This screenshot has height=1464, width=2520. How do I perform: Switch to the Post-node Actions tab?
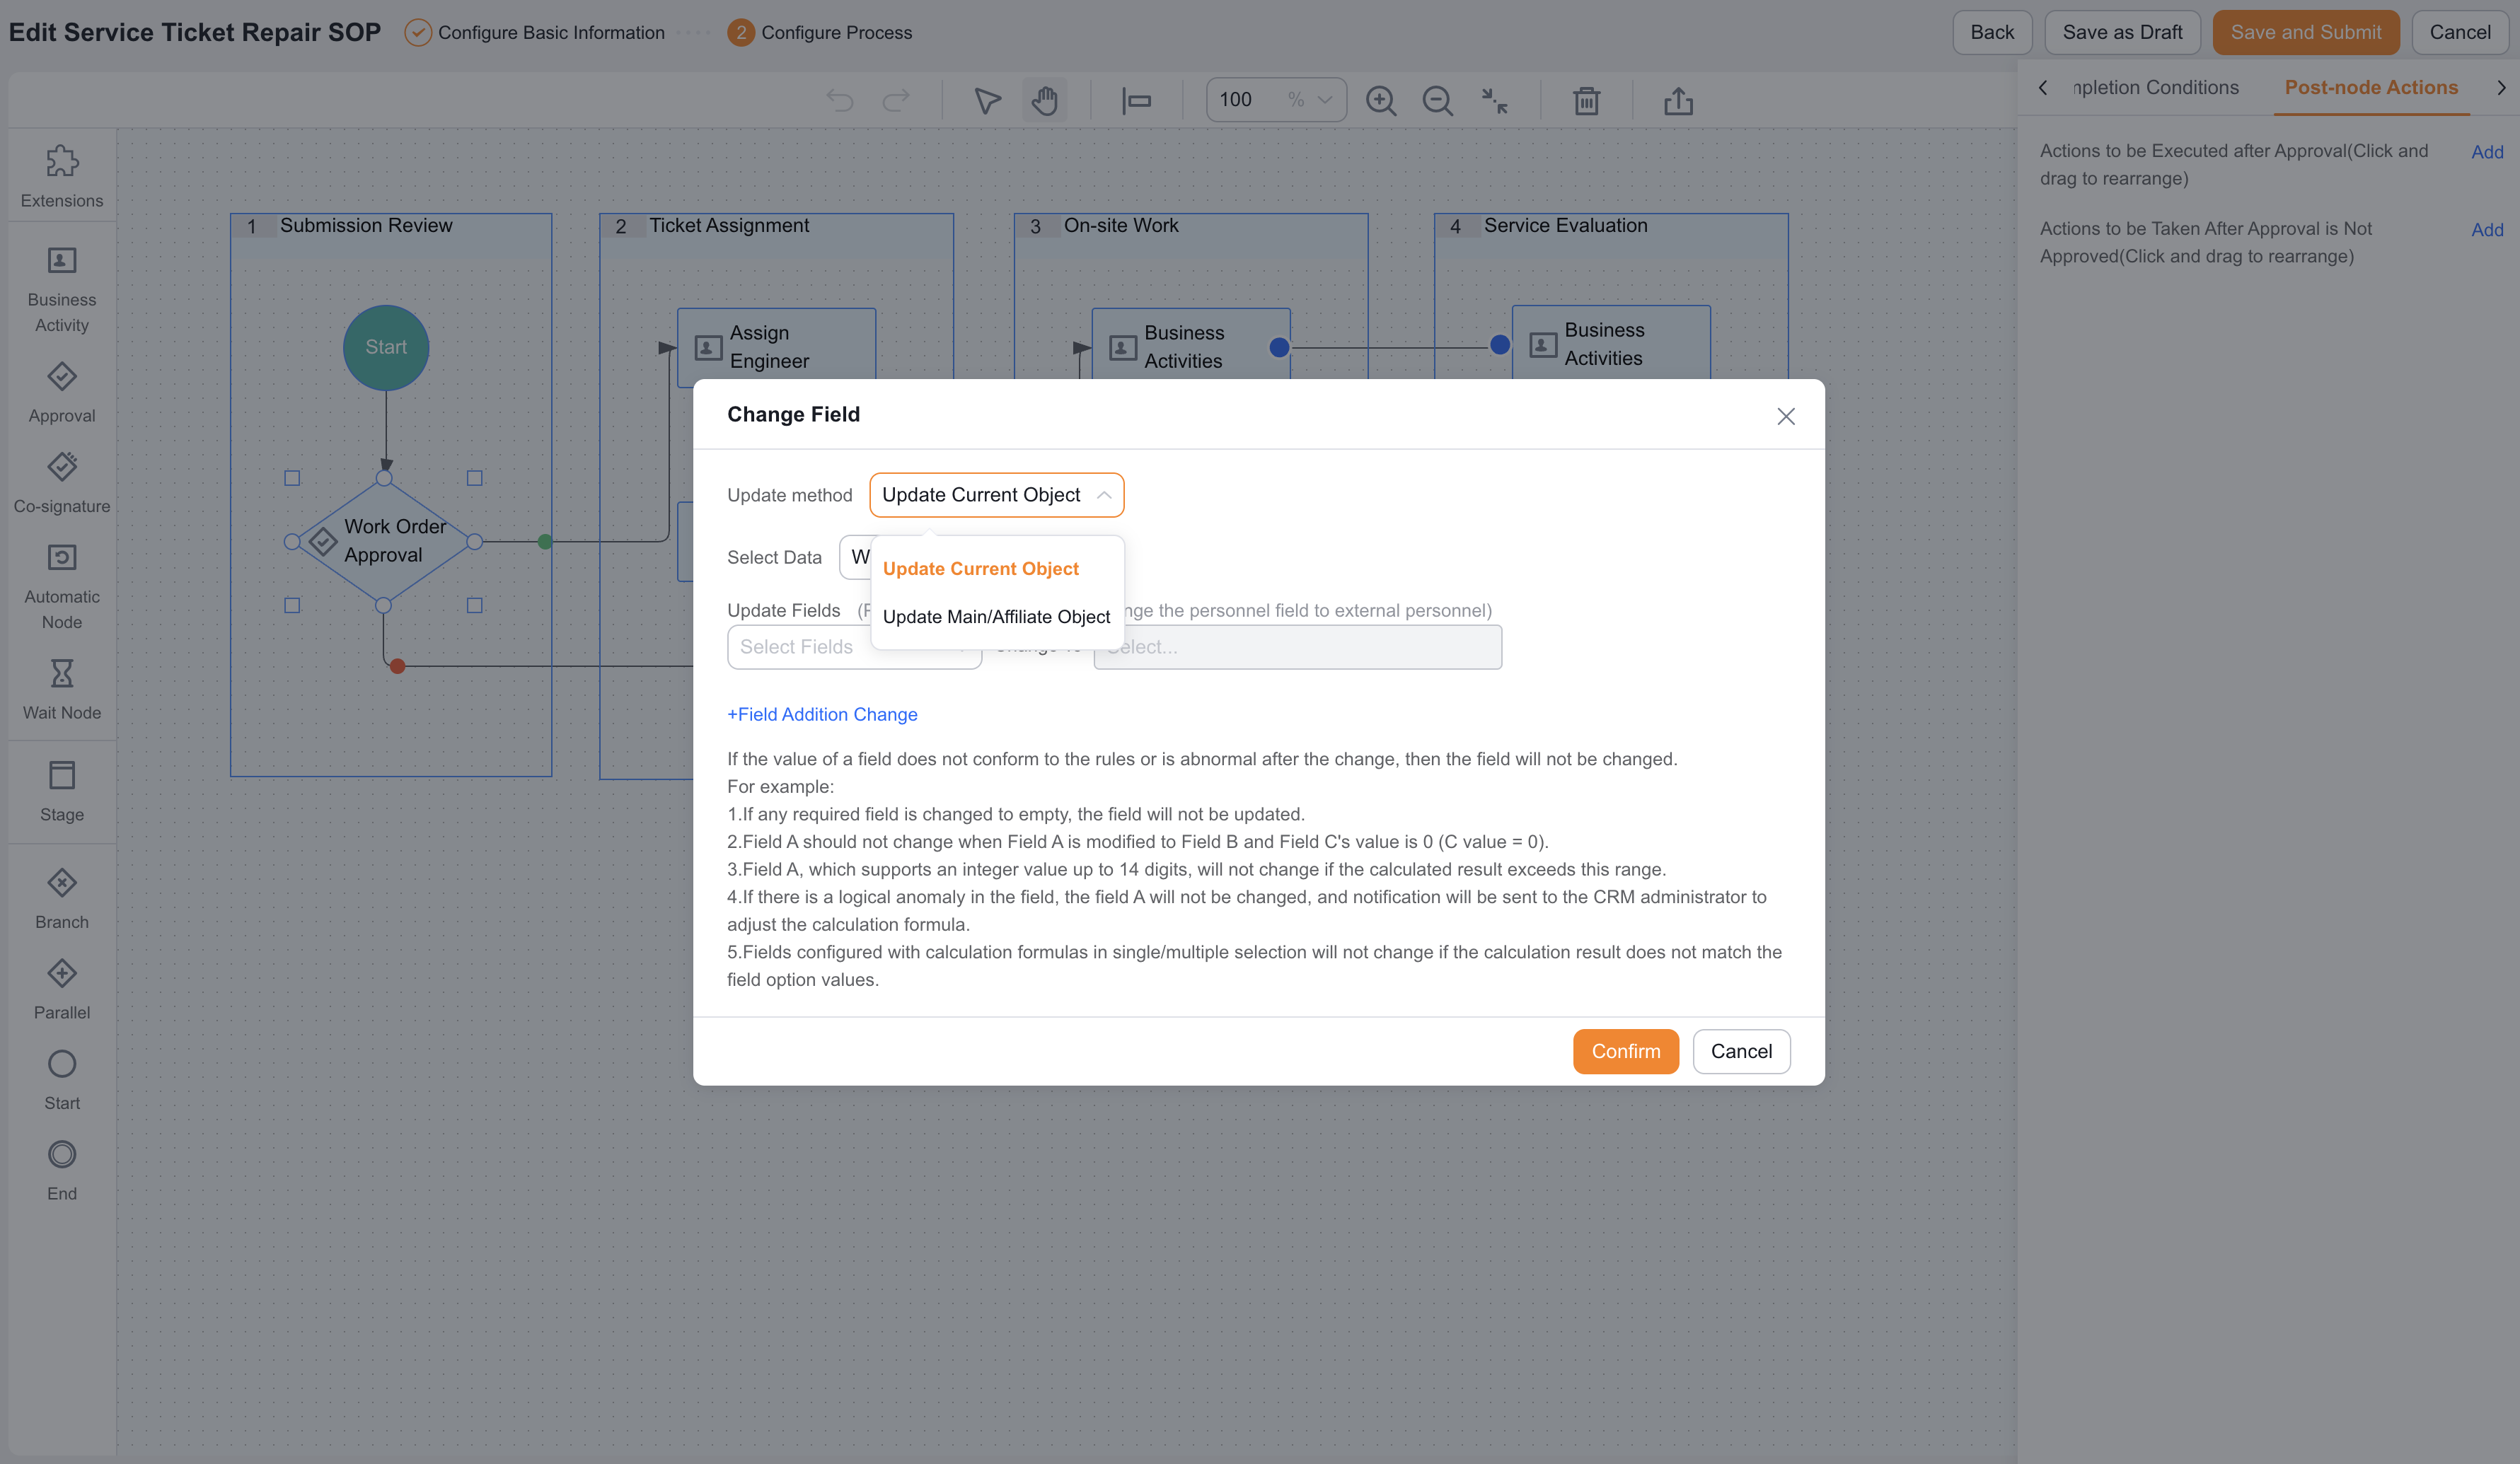pyautogui.click(x=2371, y=88)
